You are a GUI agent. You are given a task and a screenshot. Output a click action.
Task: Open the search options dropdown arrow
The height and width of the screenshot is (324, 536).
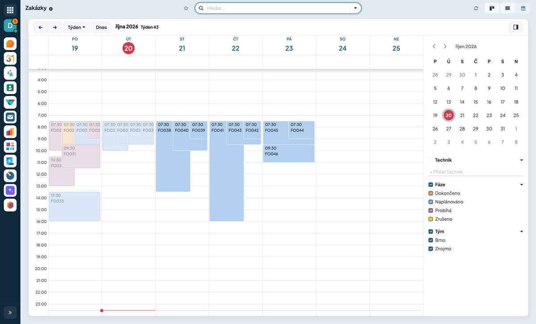coord(356,8)
